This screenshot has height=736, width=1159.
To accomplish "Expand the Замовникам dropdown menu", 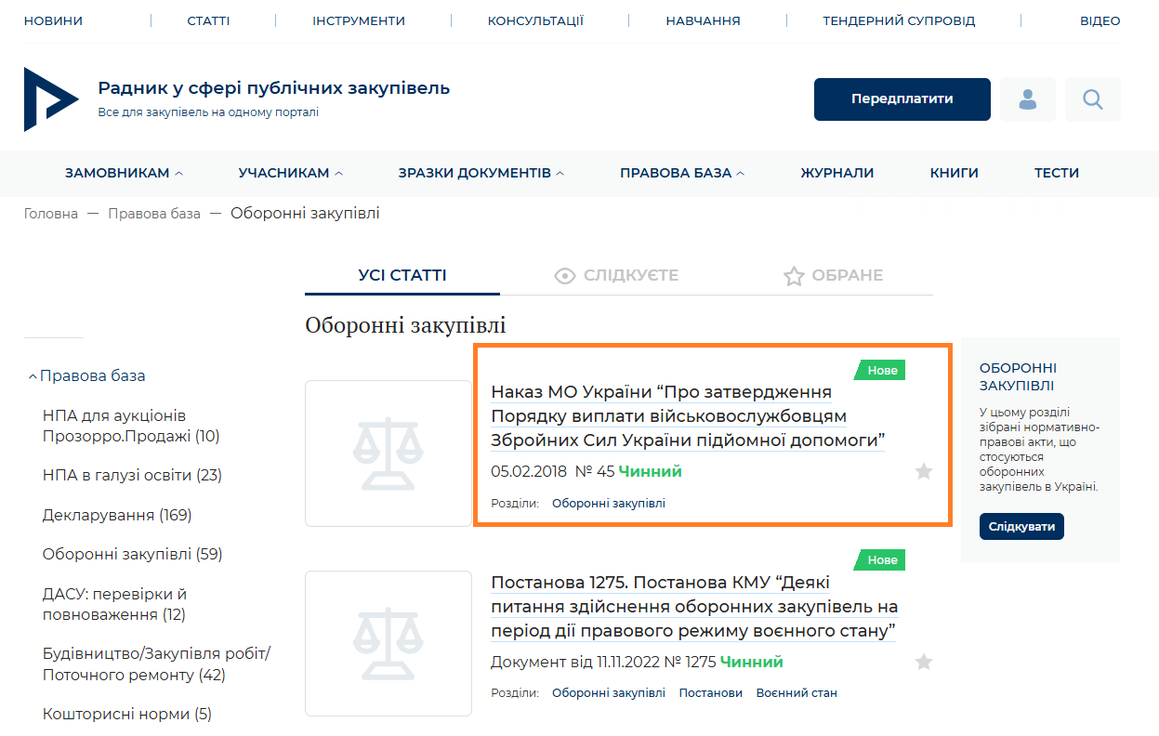I will coord(124,173).
